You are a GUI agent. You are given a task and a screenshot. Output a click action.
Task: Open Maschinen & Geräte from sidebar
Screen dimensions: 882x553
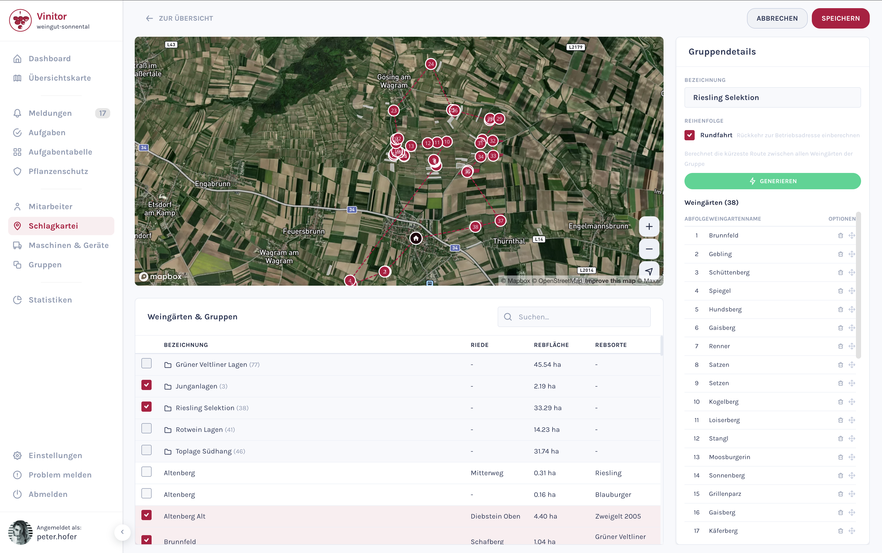point(68,245)
